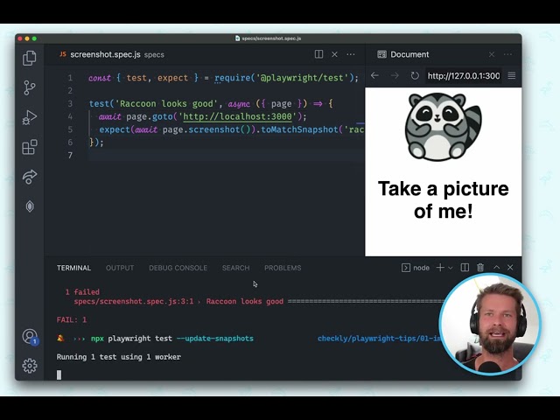Click line number 3 in the editor gutter
560x420 pixels.
click(70, 104)
